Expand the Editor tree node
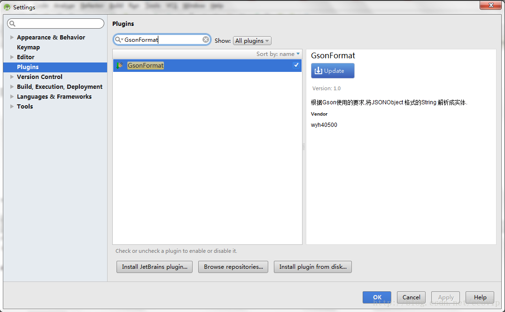Screen dimensions: 505x312 pos(12,57)
